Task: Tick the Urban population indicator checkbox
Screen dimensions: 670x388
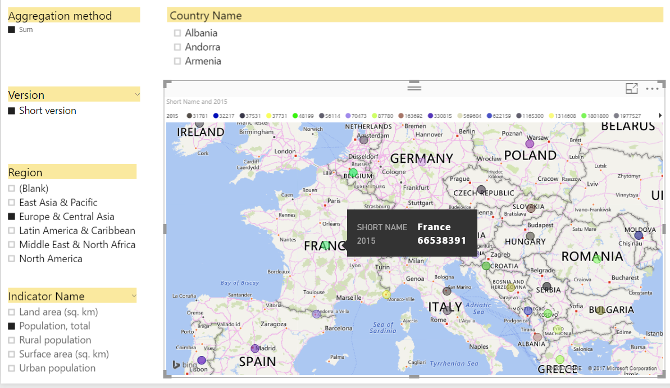Action: point(12,368)
